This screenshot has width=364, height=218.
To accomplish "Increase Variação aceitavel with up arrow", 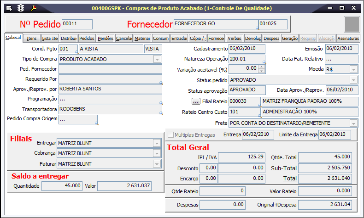I will (x=261, y=67).
